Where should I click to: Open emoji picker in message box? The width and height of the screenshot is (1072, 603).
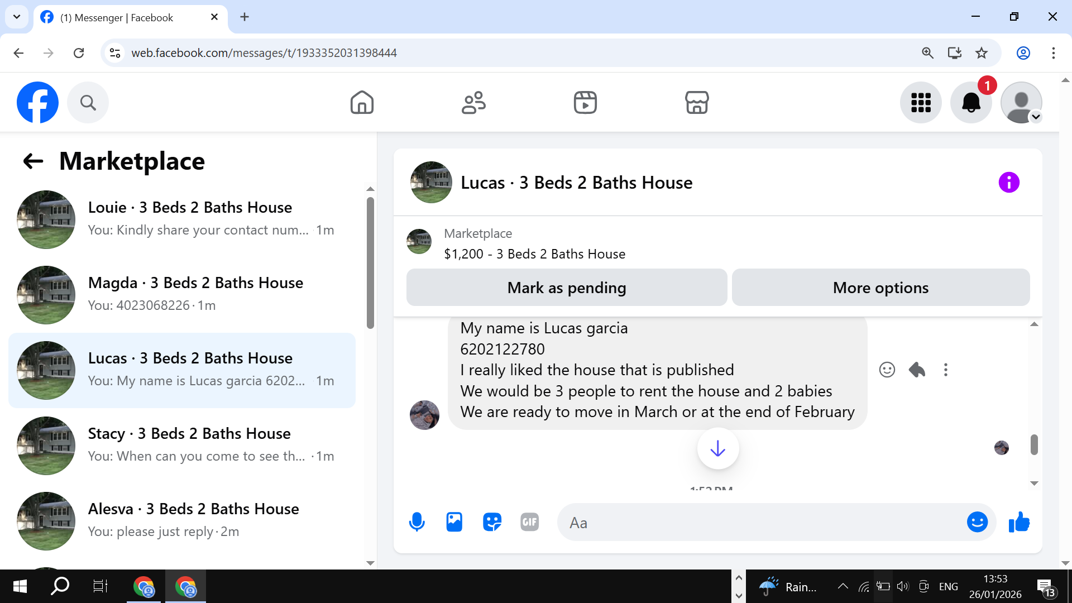[977, 523]
